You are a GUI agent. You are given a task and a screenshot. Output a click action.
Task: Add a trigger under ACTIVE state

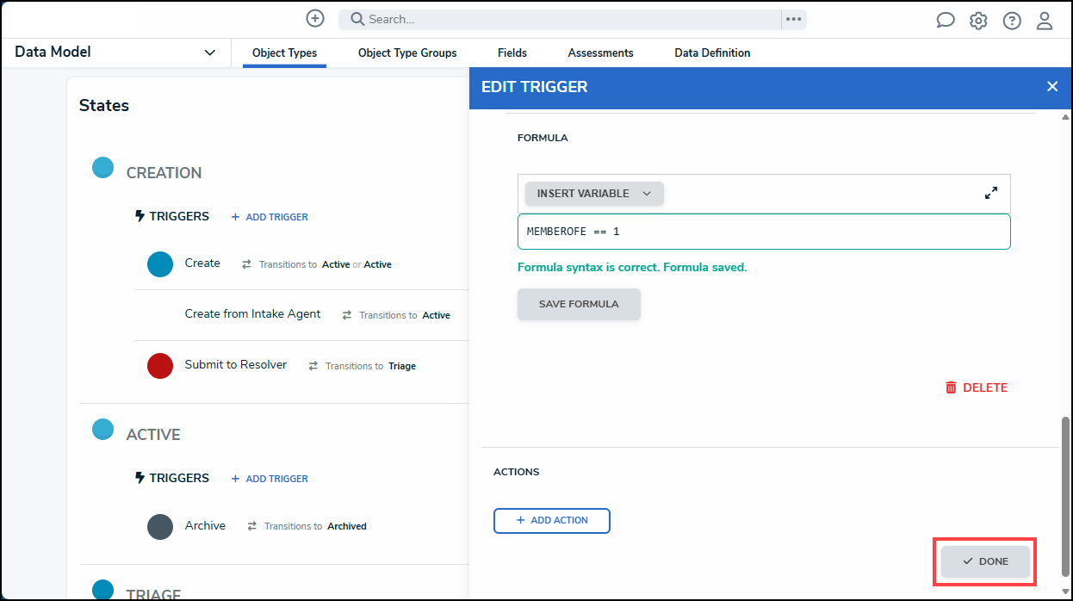(x=270, y=479)
